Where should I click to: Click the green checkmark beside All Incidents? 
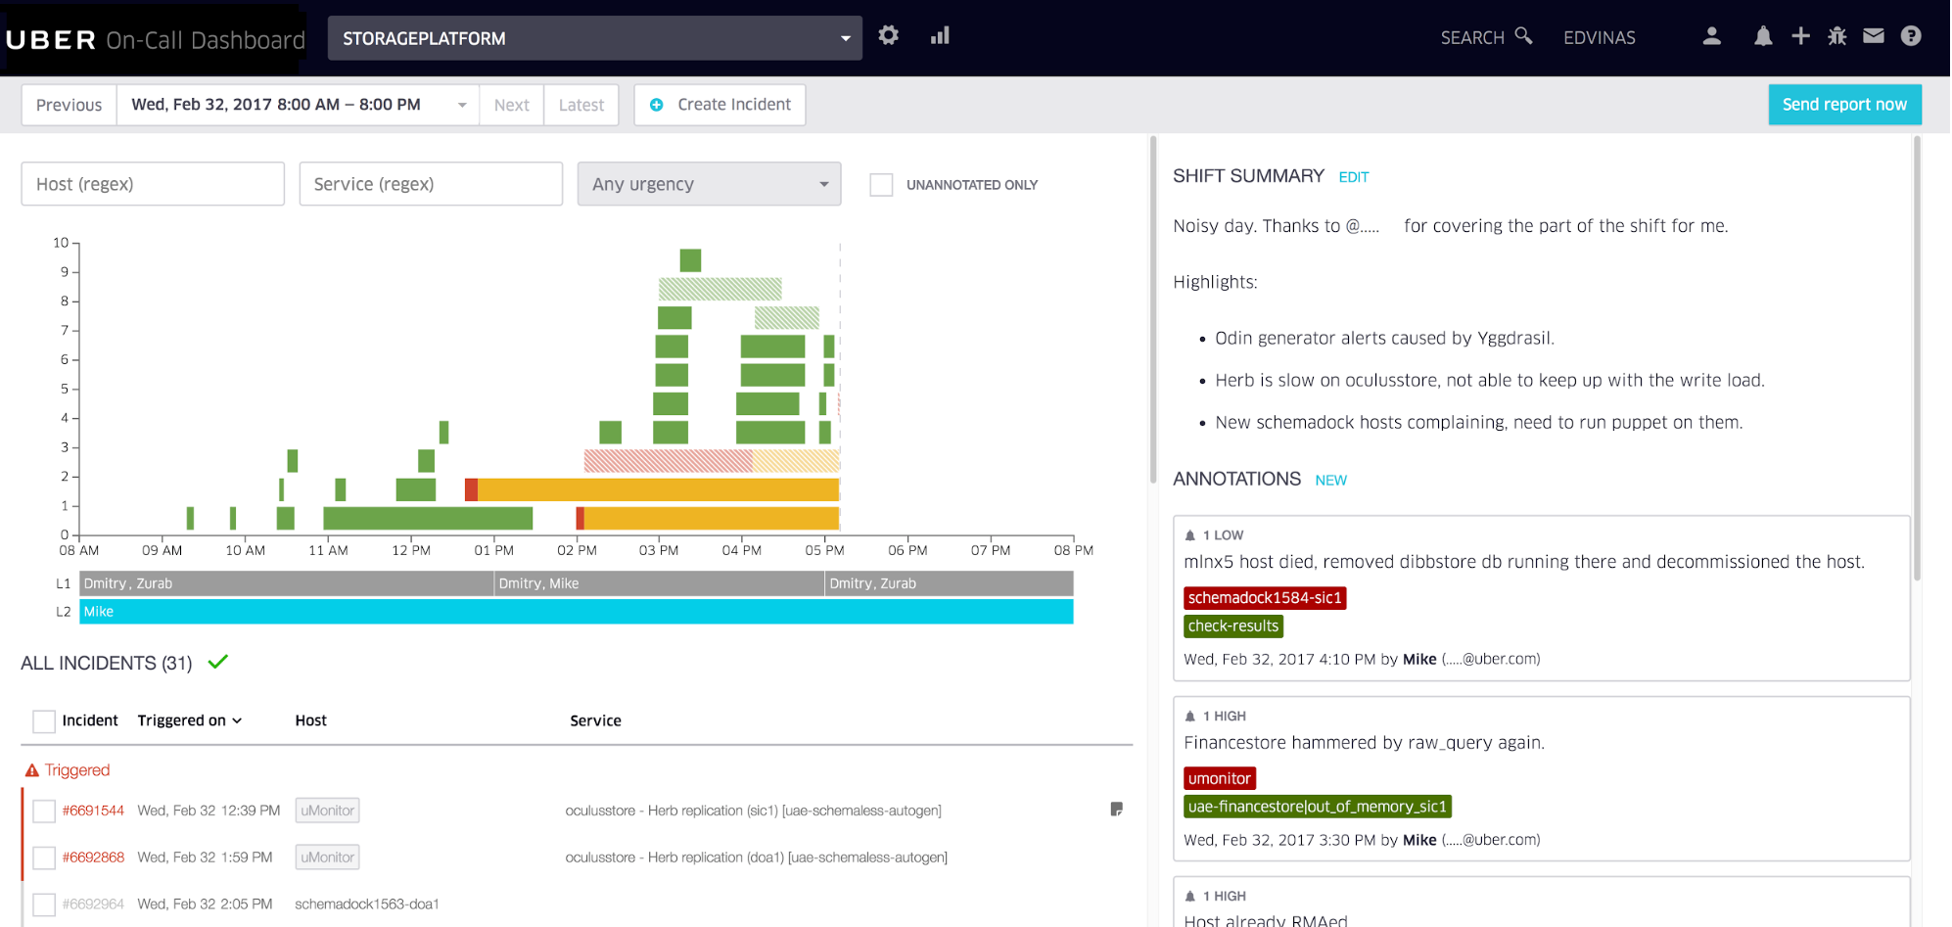click(218, 662)
